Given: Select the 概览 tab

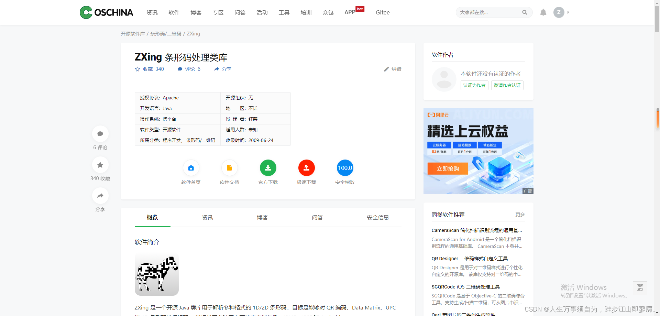Looking at the screenshot, I should [x=152, y=217].
